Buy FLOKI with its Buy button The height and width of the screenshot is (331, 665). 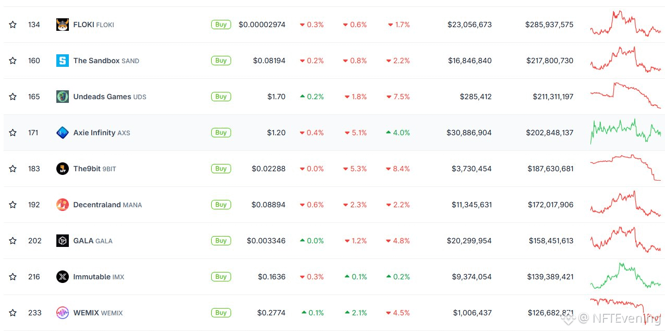(221, 25)
